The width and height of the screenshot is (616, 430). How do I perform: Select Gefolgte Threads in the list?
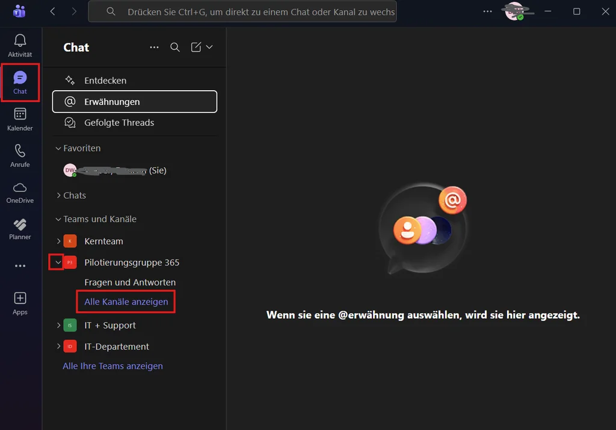click(x=119, y=123)
